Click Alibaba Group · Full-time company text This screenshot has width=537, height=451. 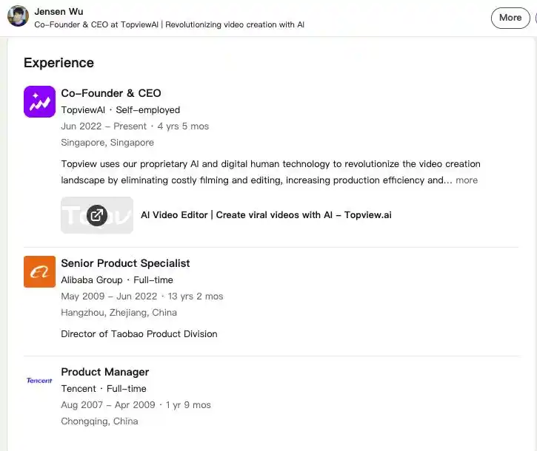117,280
